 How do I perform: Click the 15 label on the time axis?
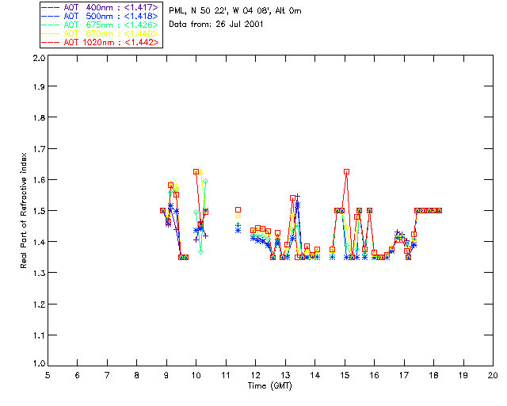coord(345,375)
